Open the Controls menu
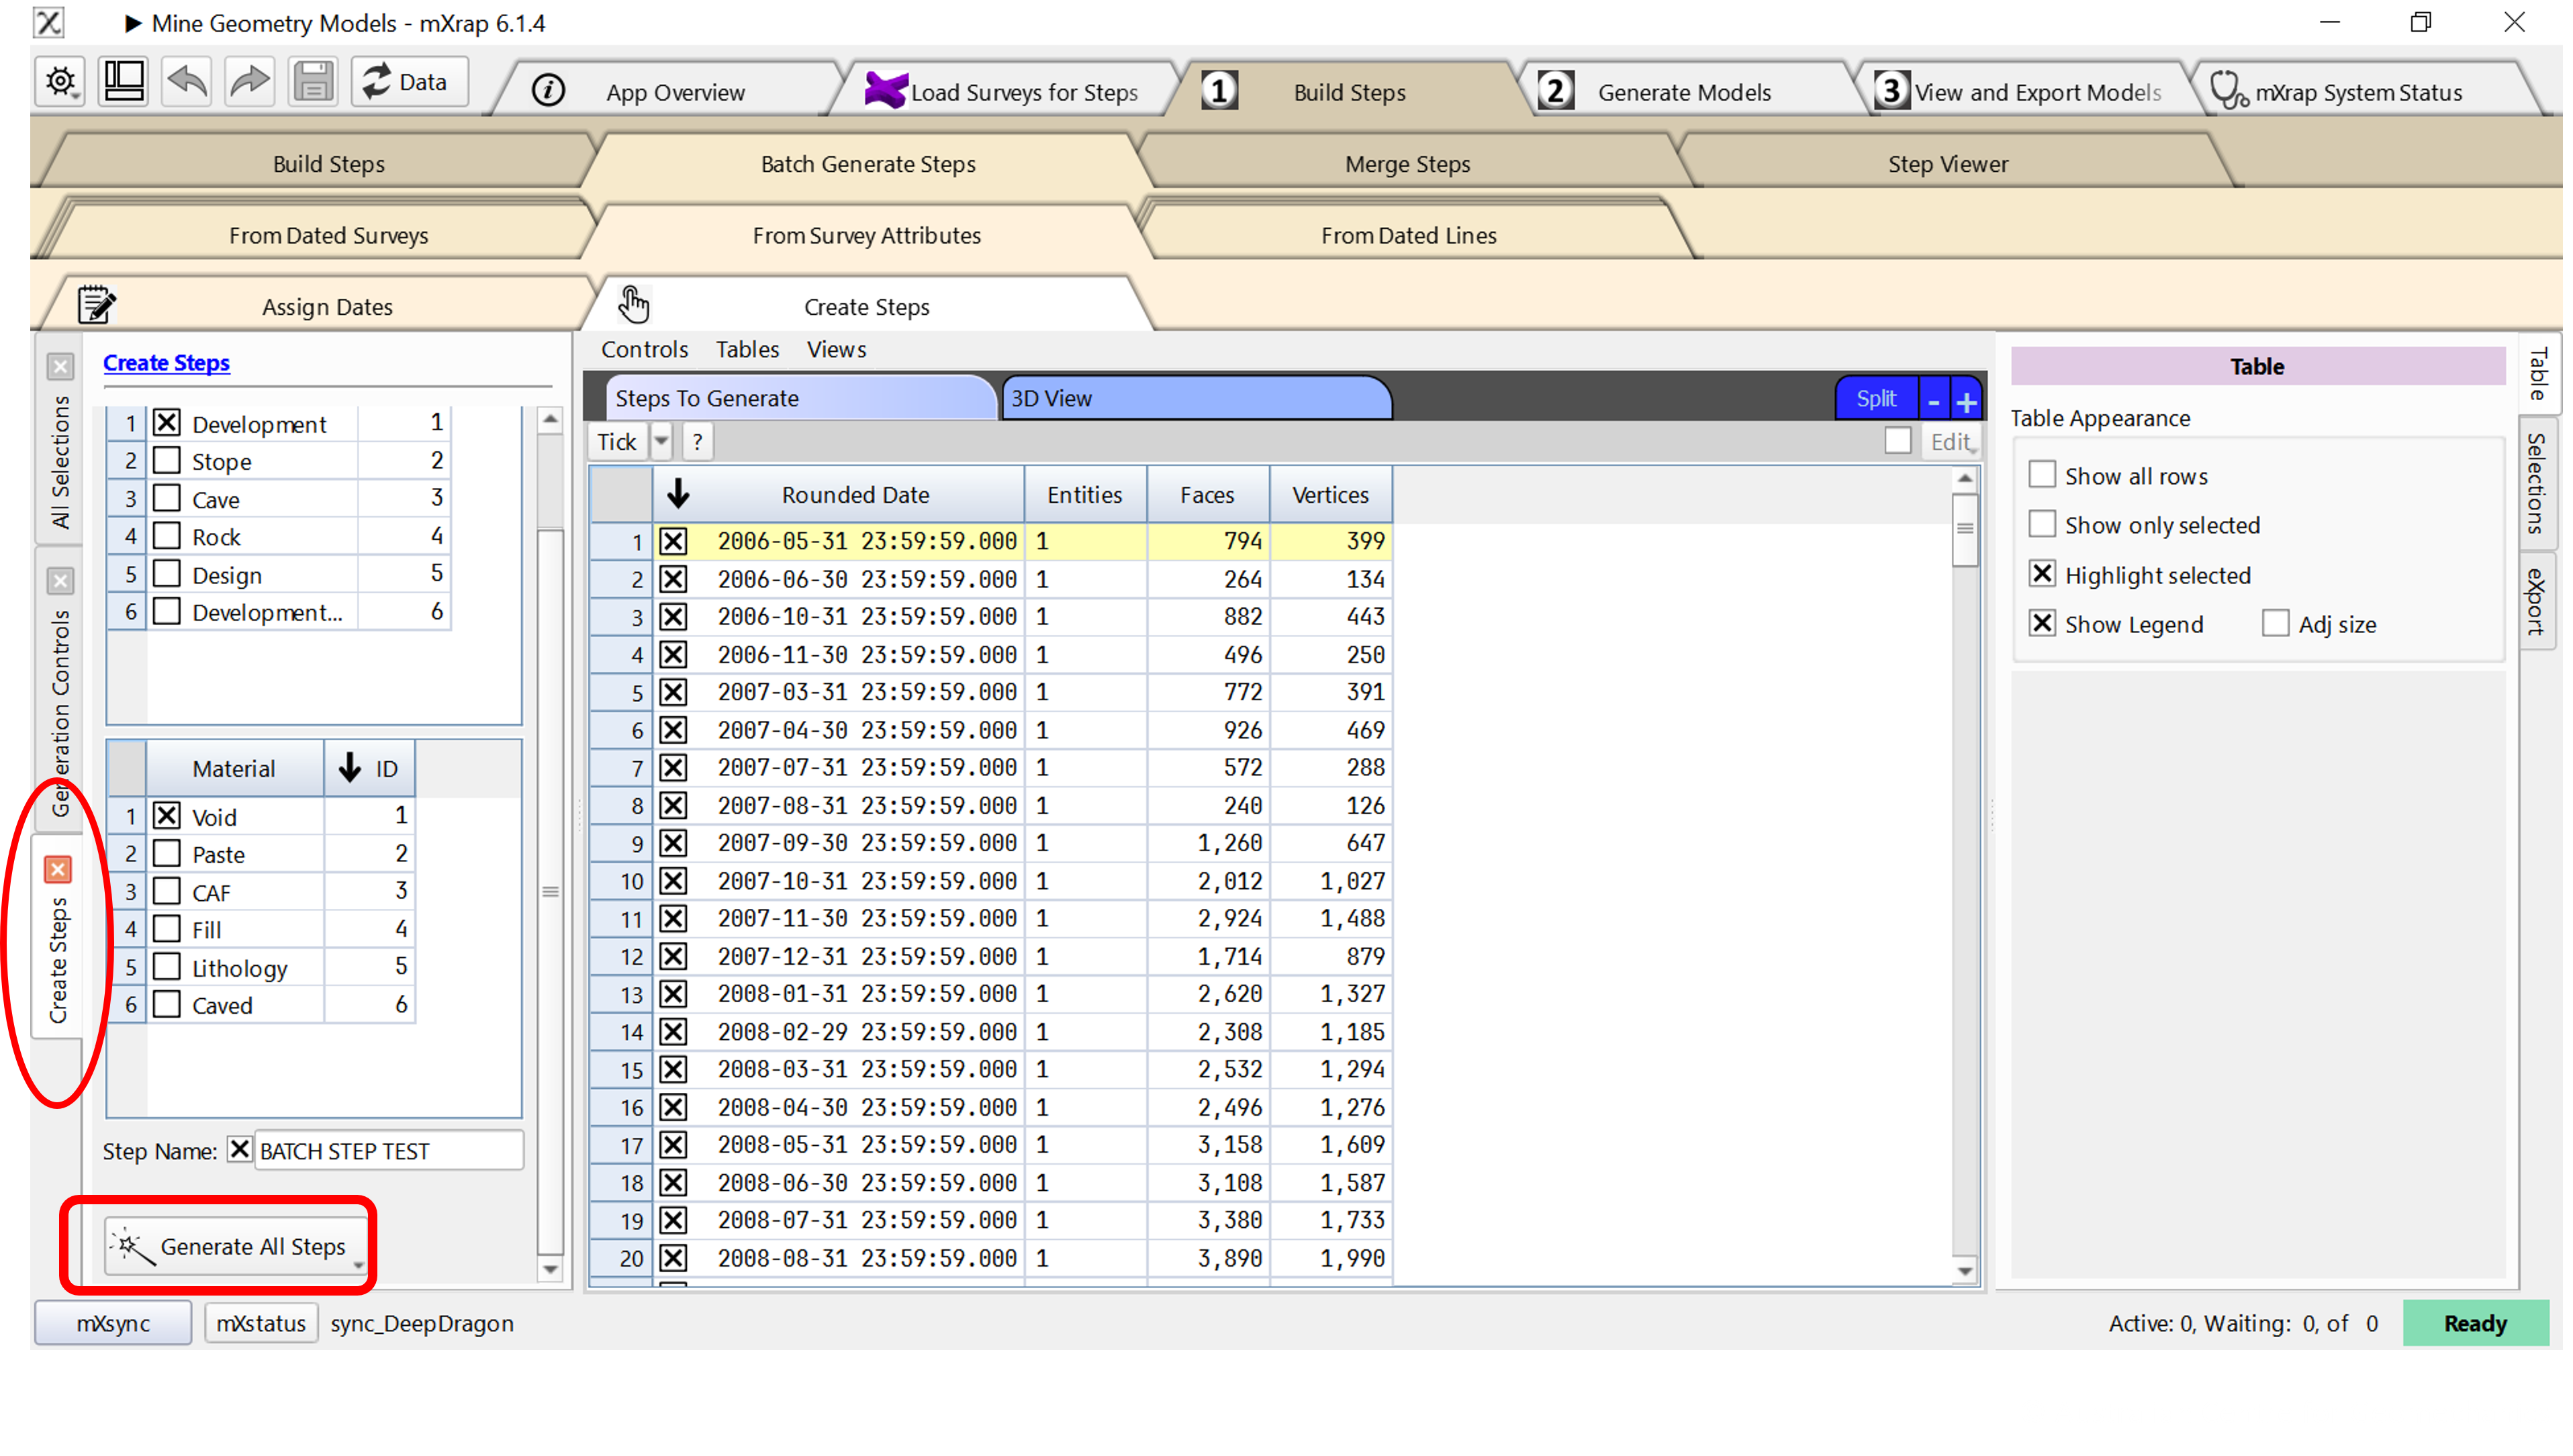Viewport: 2573px width, 1456px height. pos(644,349)
